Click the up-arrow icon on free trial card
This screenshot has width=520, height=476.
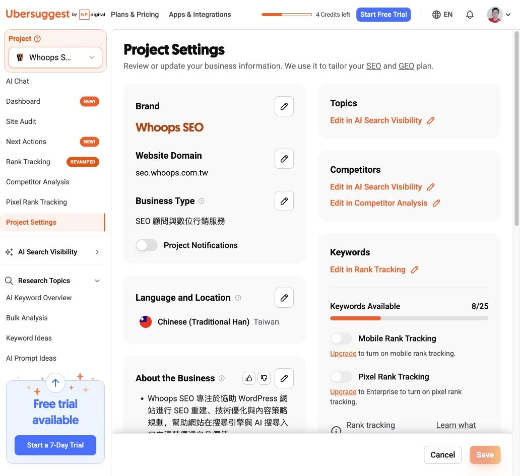click(x=55, y=383)
